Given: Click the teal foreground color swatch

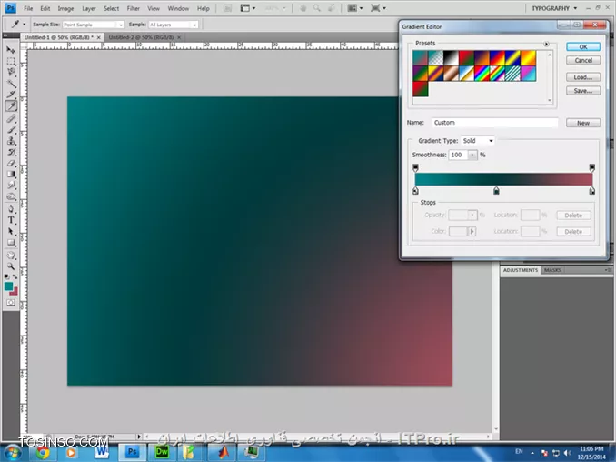Looking at the screenshot, I should [x=8, y=286].
